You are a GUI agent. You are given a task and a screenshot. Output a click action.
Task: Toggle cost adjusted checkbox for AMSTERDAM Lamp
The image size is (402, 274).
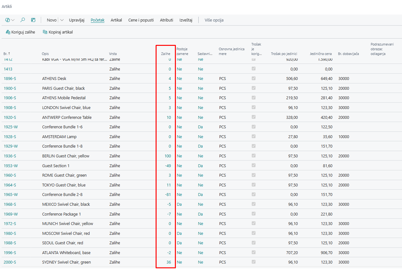pyautogui.click(x=253, y=137)
